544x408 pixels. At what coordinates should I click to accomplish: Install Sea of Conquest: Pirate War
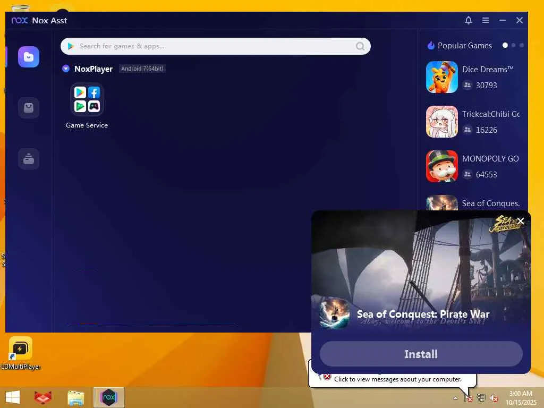pyautogui.click(x=421, y=354)
